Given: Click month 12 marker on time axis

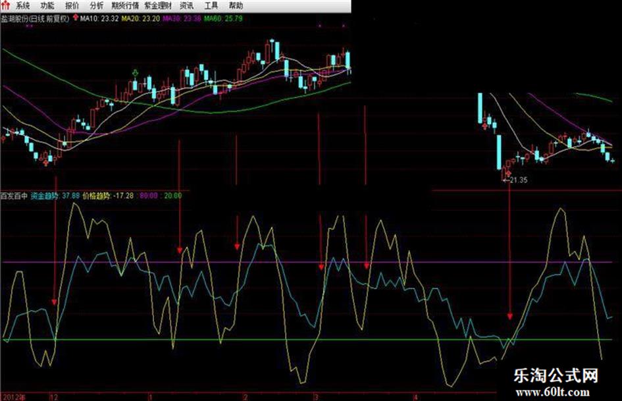Looking at the screenshot, I should pos(54,397).
